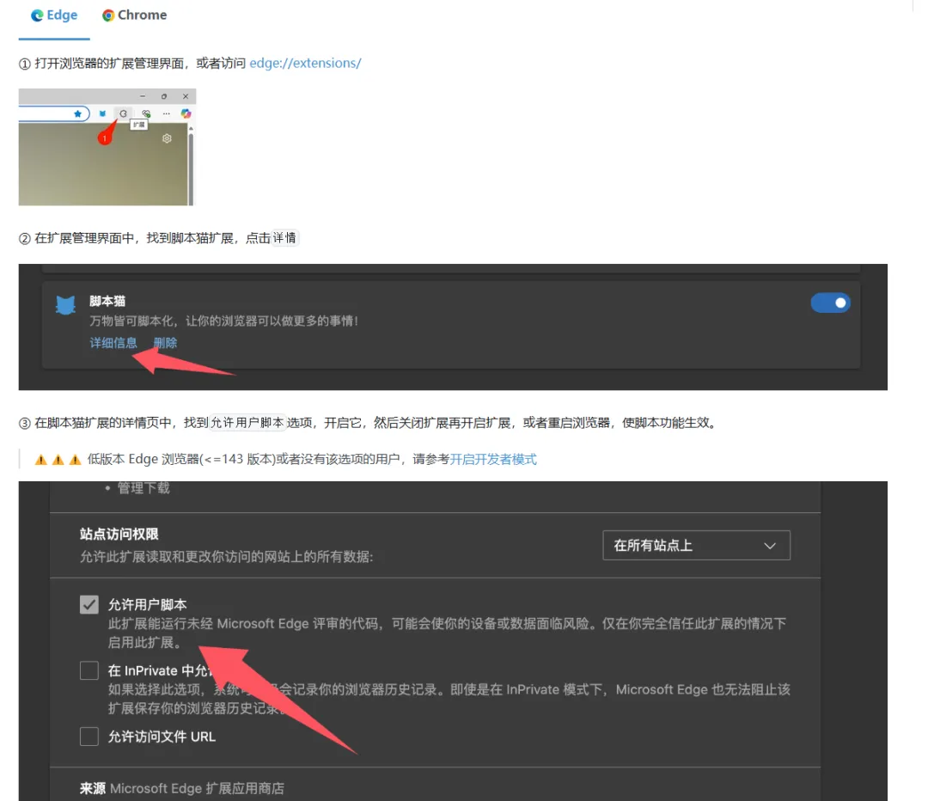The height and width of the screenshot is (801, 928).
Task: Open the 在所有站点上 site access dropdown
Action: [696, 545]
